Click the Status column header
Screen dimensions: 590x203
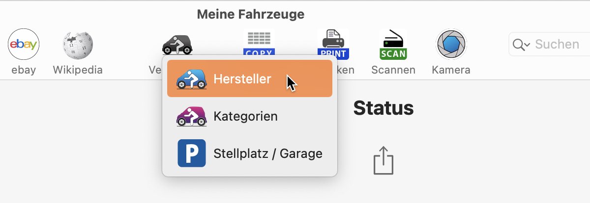[x=383, y=108]
